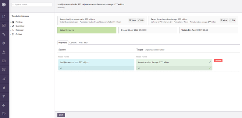Open the Settings wrench icon in sidebar

(4, 34)
